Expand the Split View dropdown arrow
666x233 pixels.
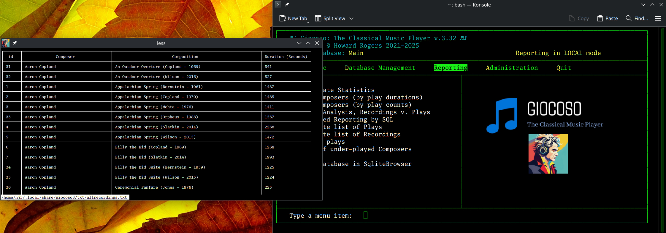tap(351, 18)
